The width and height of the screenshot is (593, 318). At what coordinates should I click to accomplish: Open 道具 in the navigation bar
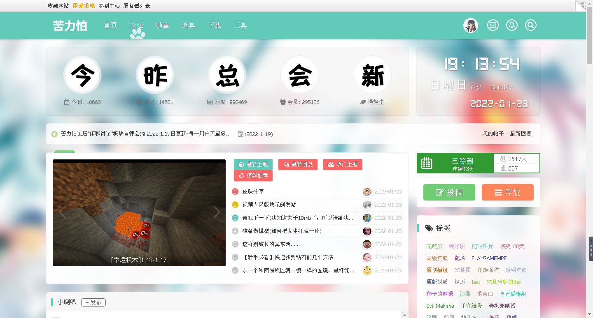pos(188,25)
